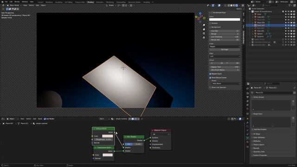Open the node editor Add menu
This screenshot has width=297, height=167.
click(34, 119)
